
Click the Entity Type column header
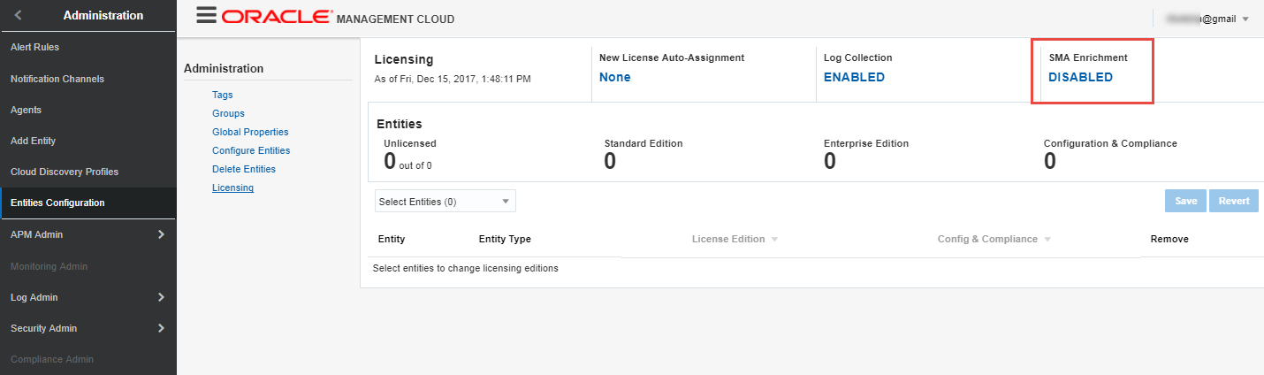[505, 239]
